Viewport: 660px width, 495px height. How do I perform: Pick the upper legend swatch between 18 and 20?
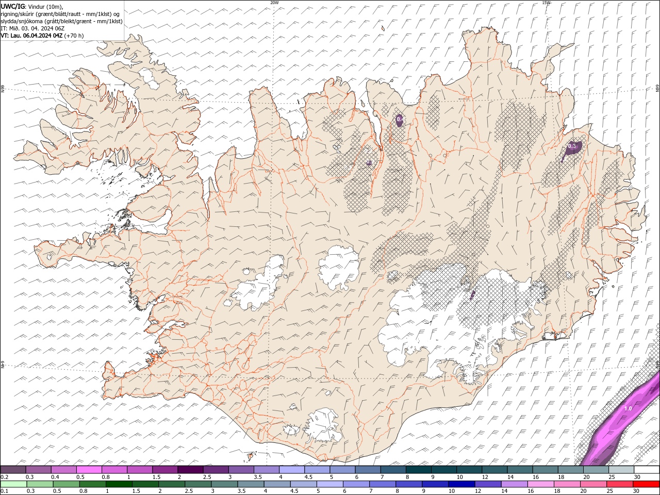point(570,470)
